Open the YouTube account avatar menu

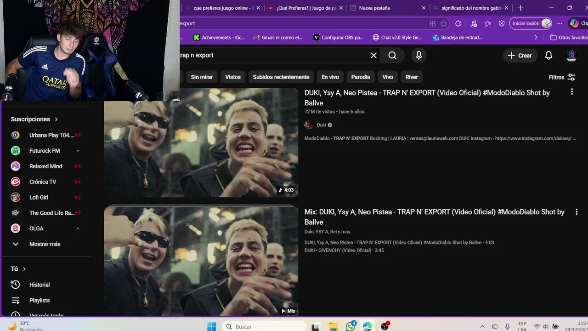pyautogui.click(x=571, y=55)
